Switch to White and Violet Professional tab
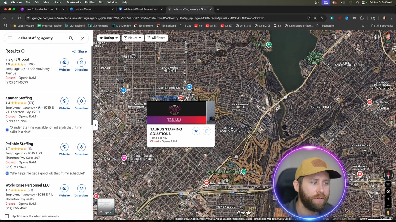 pos(141,9)
